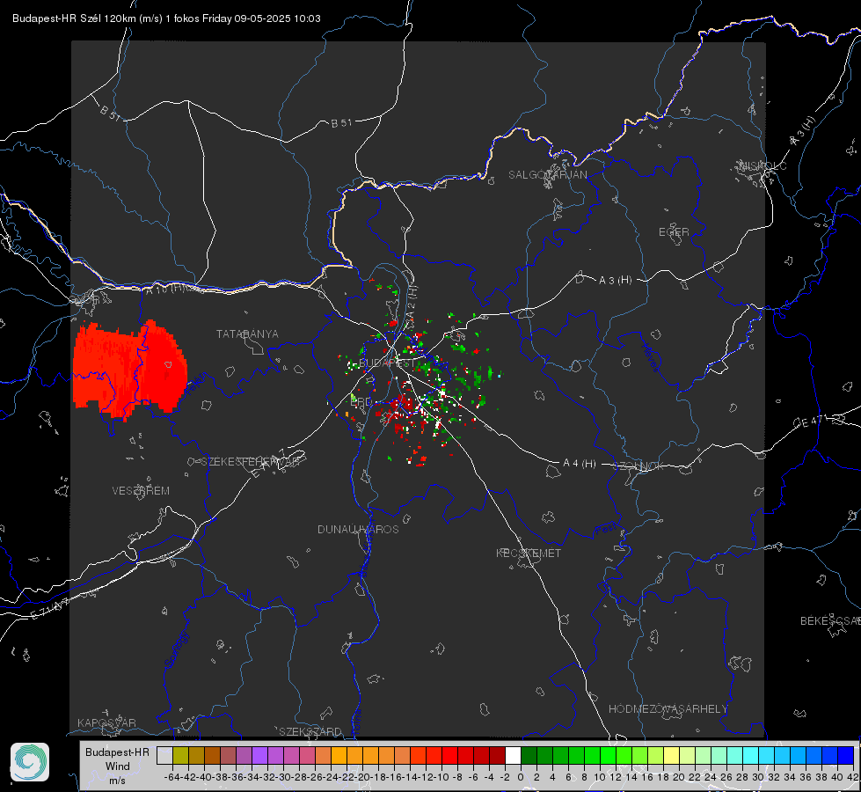Viewport: 861px width, 792px height.
Task: Click the radar title text with date and time
Action: coord(166,18)
